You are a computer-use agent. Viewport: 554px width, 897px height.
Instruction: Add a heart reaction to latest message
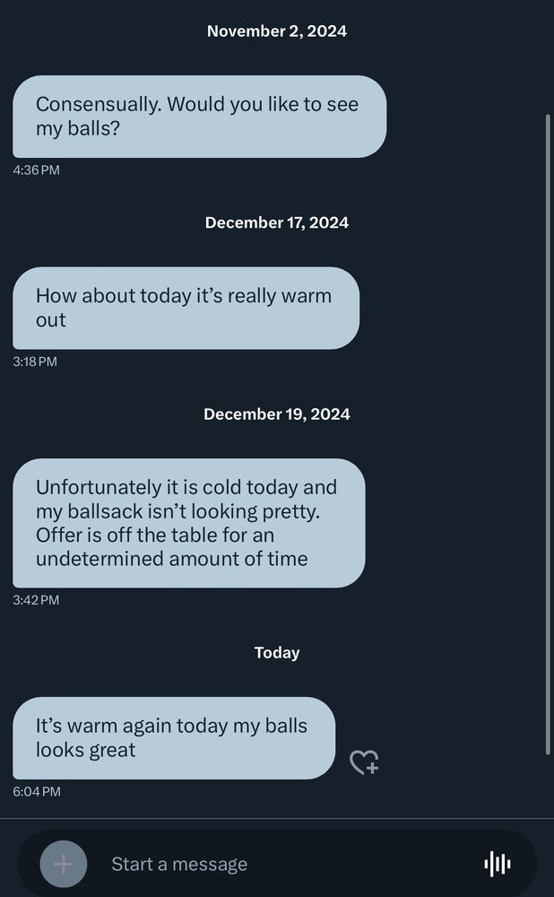(x=363, y=762)
